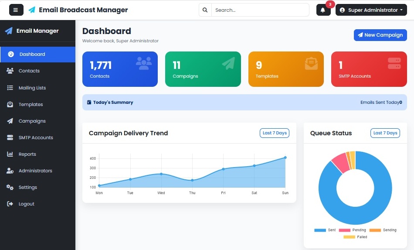Viewport: 414px width, 250px height.
Task: Open the 1 SMTP Accounts stat card
Action: pyautogui.click(x=369, y=69)
